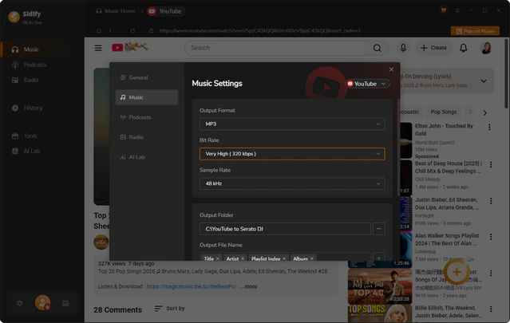Reload the page with the refresh icon

coord(132,31)
